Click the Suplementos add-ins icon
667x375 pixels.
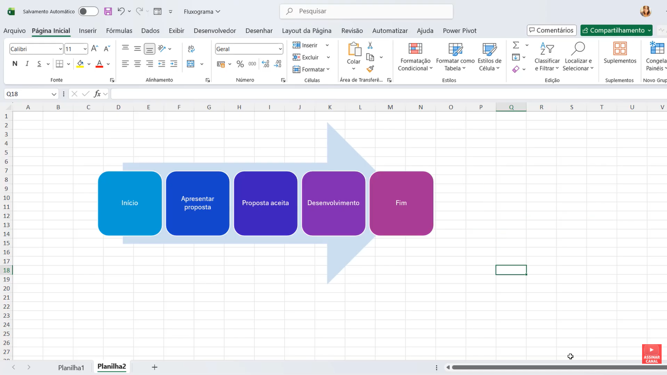(620, 53)
